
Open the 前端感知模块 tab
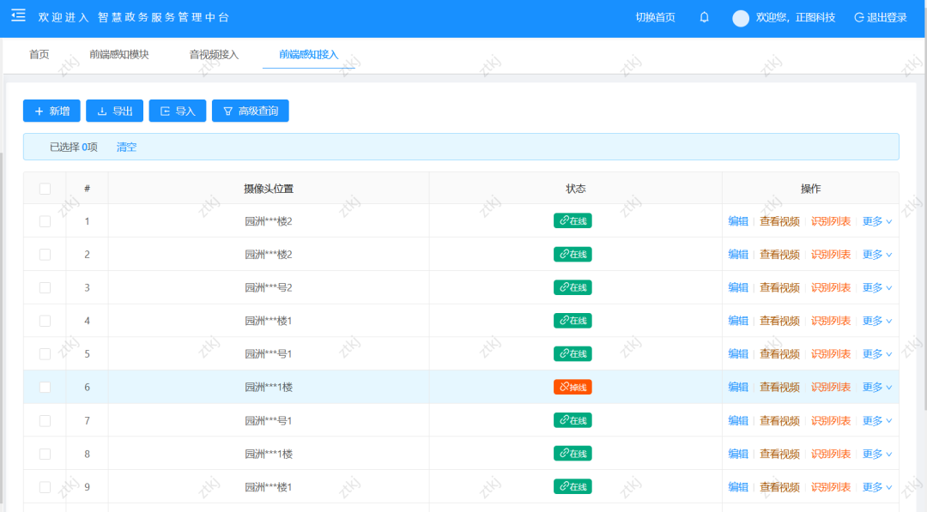118,54
